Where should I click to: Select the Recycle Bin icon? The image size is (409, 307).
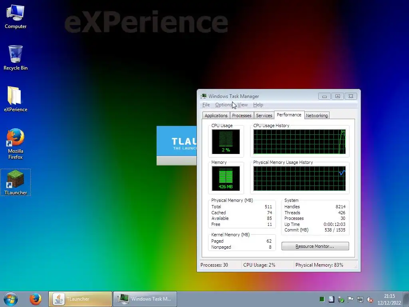16,58
